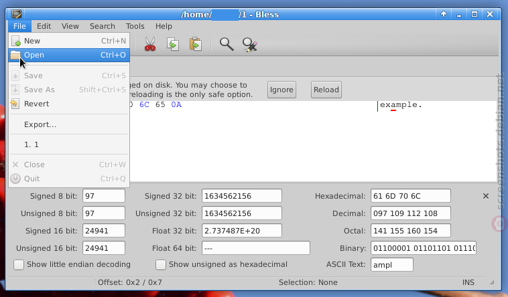Screen dimensions: 508x297
Task: Click the Octal value field
Action: pos(410,231)
